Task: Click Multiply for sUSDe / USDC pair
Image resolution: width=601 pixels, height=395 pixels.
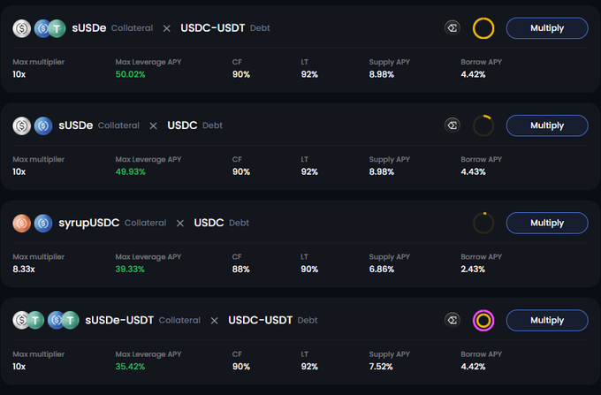Action: pos(546,125)
